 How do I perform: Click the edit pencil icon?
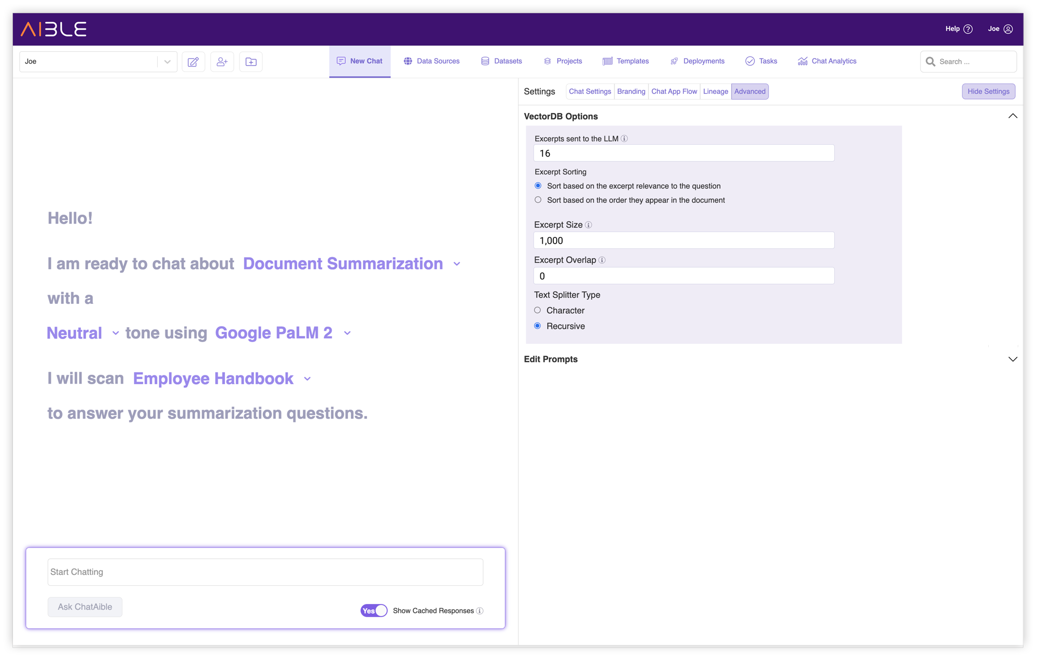click(193, 62)
